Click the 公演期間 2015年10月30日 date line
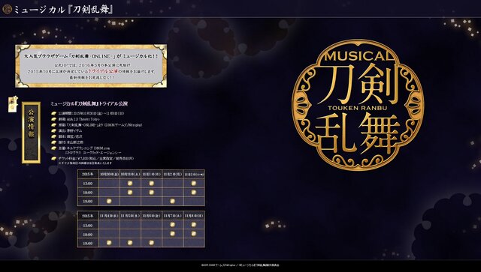This screenshot has width=481, height=272. [92, 113]
